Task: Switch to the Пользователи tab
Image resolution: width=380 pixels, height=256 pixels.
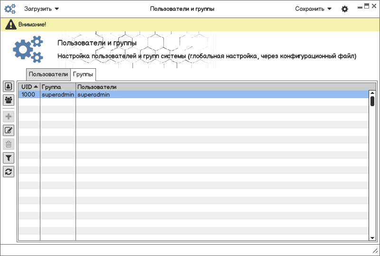Action: tap(48, 74)
